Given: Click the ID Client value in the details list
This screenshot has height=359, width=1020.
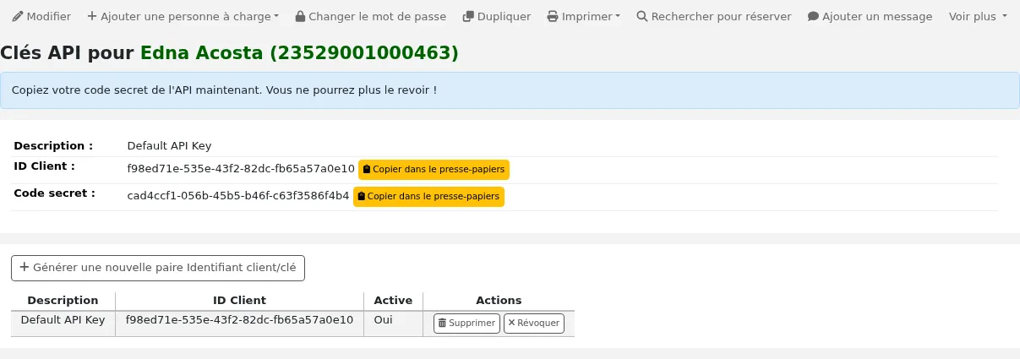Looking at the screenshot, I should tap(241, 169).
